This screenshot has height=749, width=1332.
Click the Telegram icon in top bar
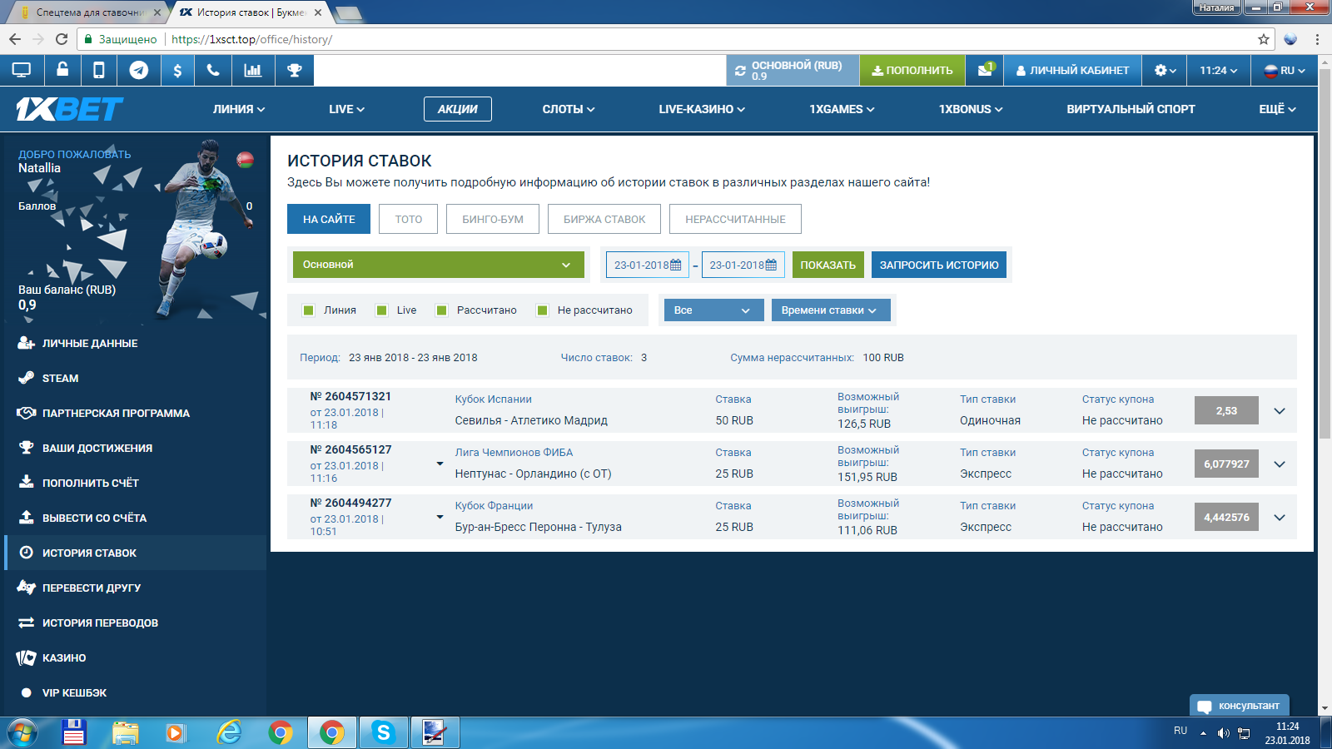(139, 71)
